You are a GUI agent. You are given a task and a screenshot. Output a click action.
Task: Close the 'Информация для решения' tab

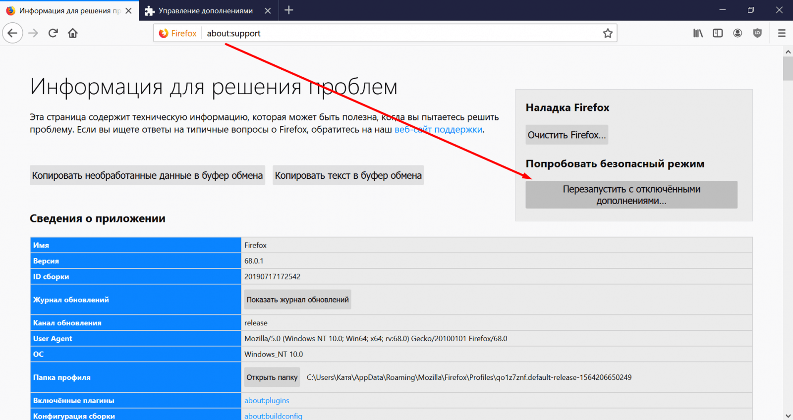coord(128,10)
